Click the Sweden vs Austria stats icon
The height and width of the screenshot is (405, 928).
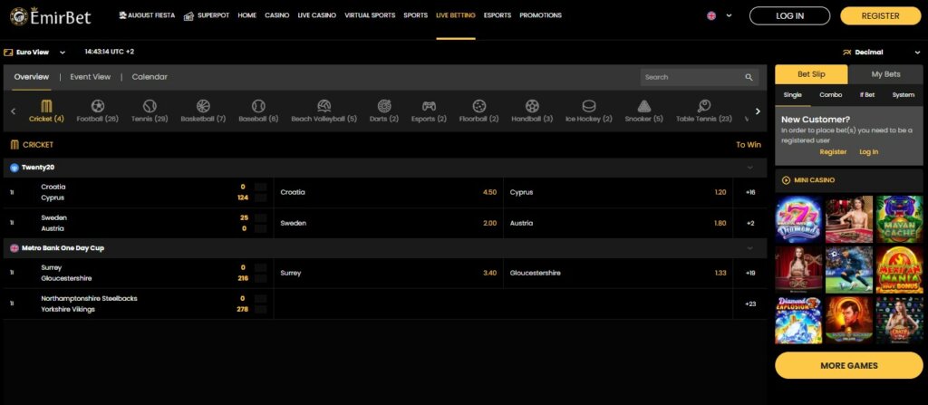[x=11, y=223]
